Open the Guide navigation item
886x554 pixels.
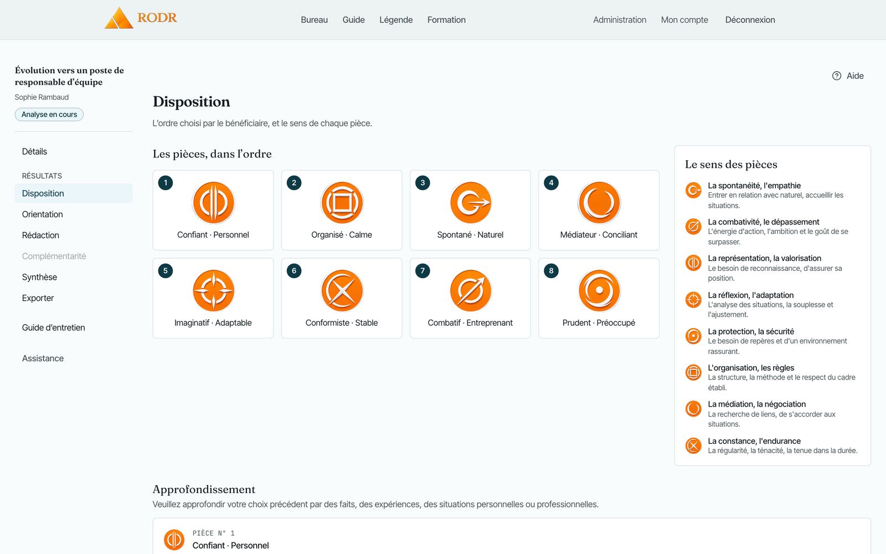[353, 20]
